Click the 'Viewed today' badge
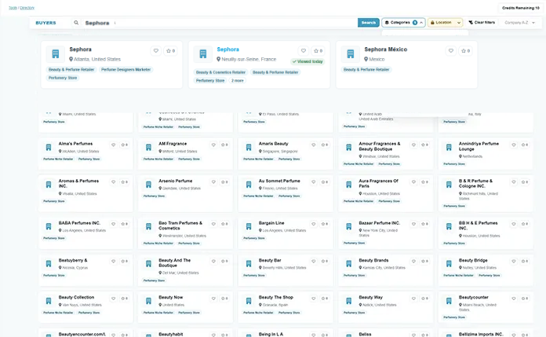The image size is (546, 337). [x=308, y=61]
